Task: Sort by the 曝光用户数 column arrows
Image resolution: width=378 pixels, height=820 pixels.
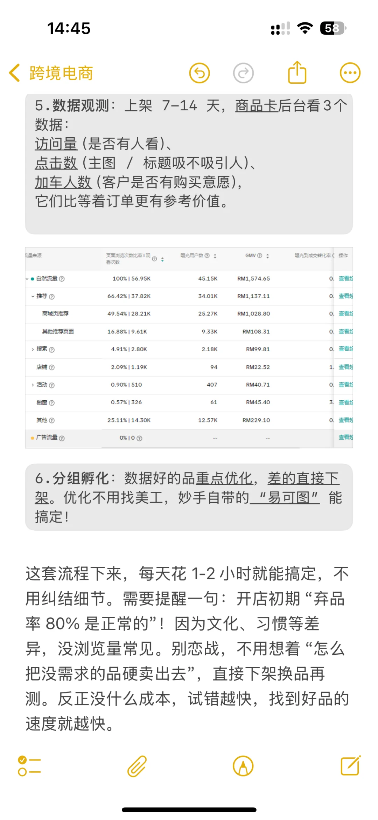Action: (215, 256)
